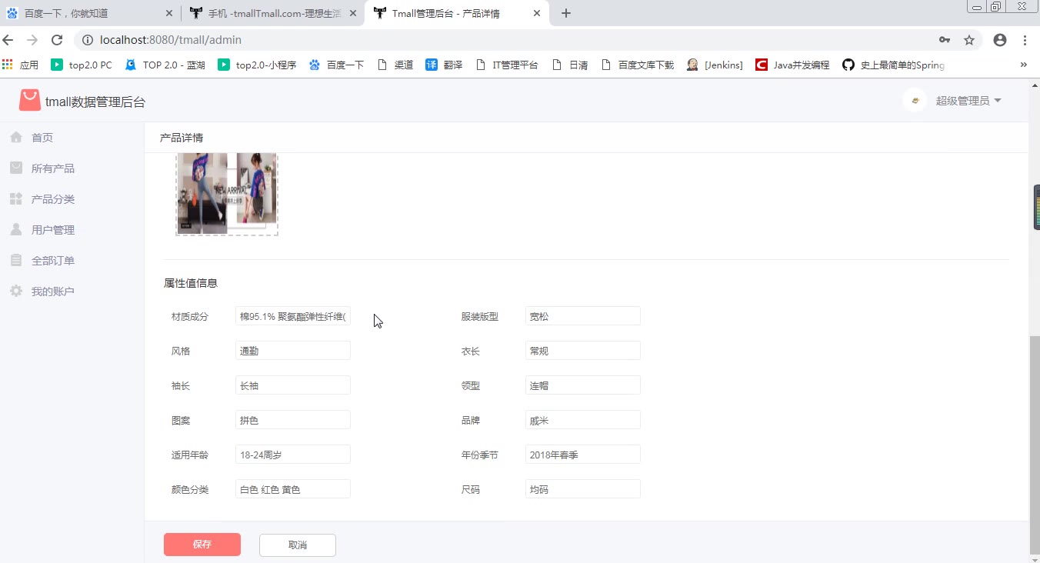
Task: Edit the 图案 field containing 拼色
Action: [293, 420]
